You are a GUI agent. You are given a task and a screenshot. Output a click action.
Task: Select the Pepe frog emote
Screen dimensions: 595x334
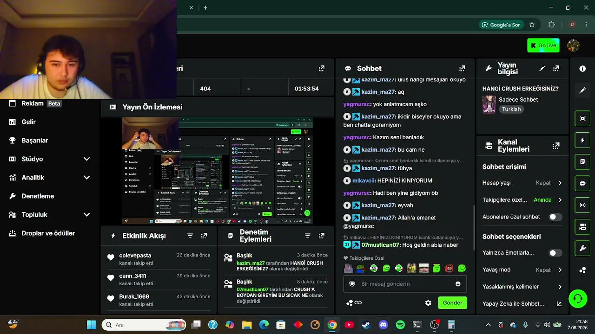click(x=361, y=268)
